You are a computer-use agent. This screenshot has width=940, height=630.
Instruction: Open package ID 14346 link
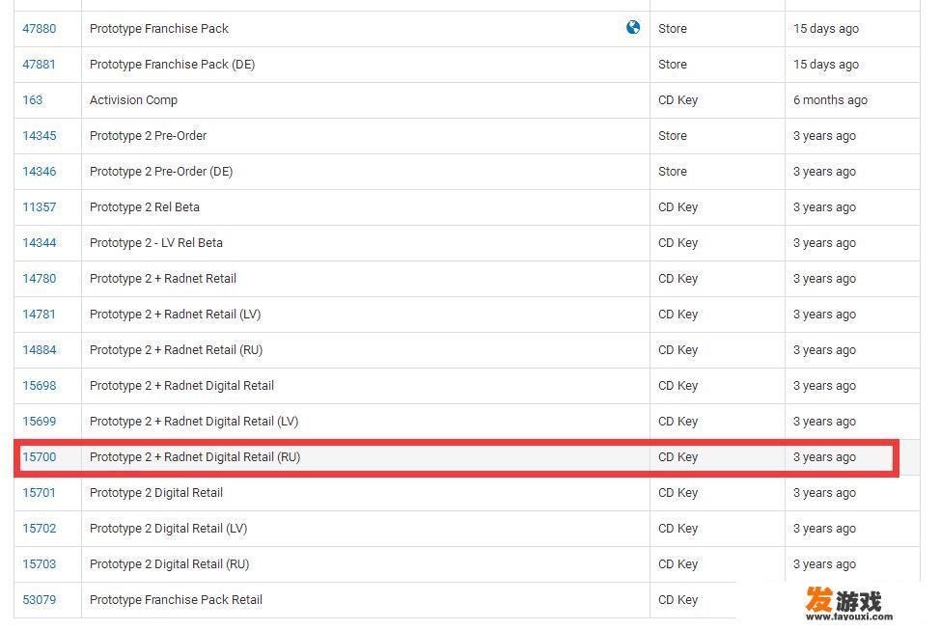point(39,172)
